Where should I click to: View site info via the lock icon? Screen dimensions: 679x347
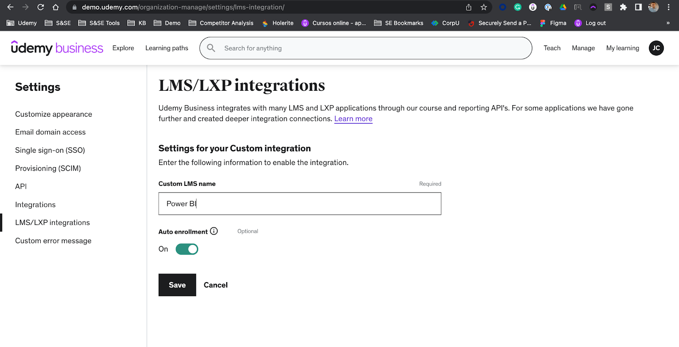[74, 7]
